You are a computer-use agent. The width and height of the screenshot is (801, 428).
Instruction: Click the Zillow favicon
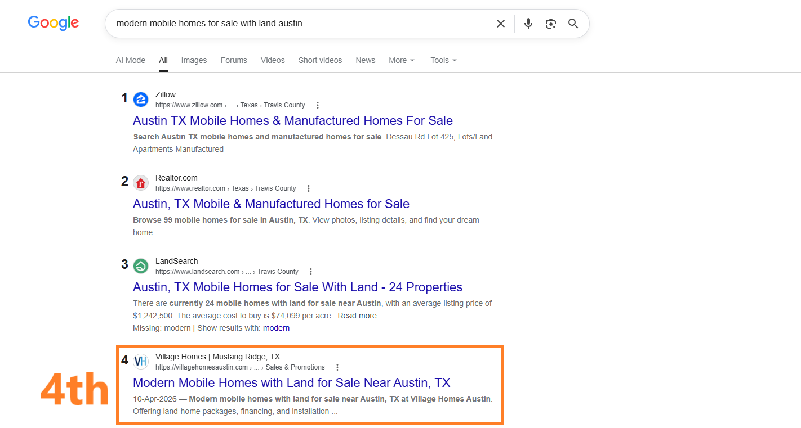point(141,100)
